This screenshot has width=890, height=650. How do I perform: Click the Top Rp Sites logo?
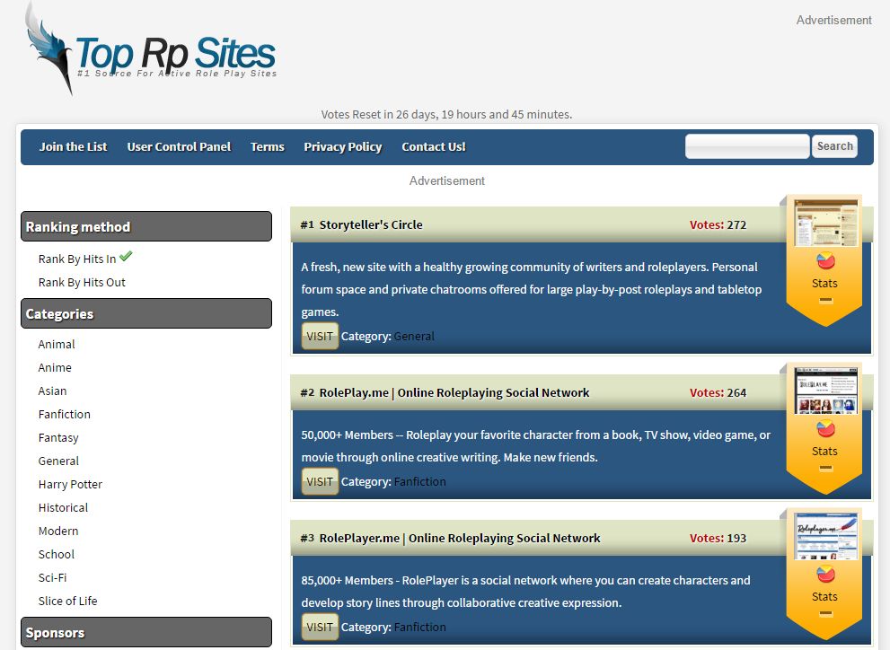coord(150,50)
